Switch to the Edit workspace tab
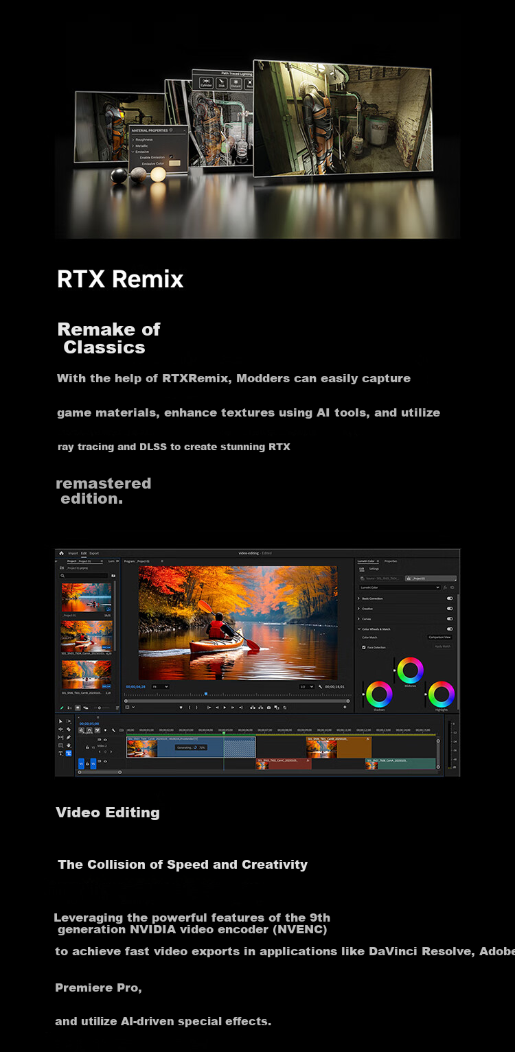 point(84,553)
